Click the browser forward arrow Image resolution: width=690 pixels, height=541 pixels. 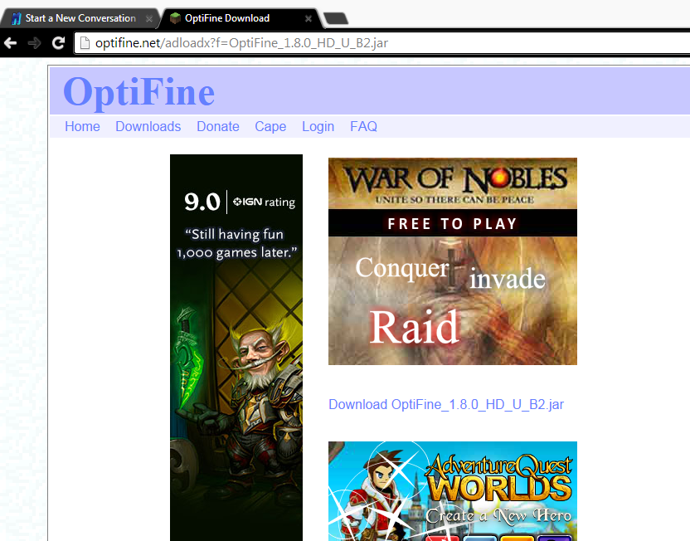34,43
